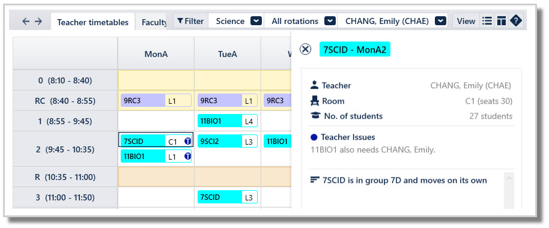Screen dimensions: 549x228
Task: Expand the Science faculty dropdown
Action: pos(256,22)
